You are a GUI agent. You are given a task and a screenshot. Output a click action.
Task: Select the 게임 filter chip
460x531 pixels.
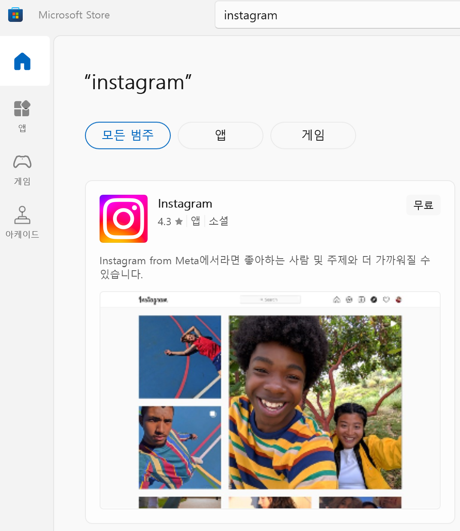click(x=313, y=136)
